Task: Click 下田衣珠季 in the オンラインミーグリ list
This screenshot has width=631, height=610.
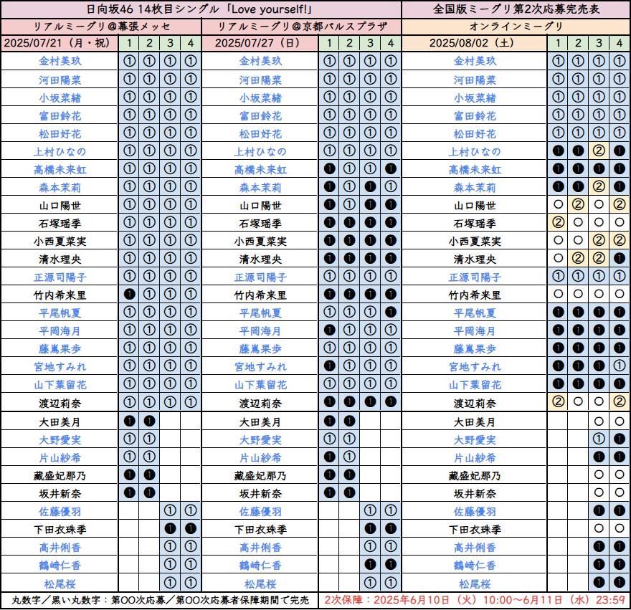Action: pyautogui.click(x=475, y=529)
